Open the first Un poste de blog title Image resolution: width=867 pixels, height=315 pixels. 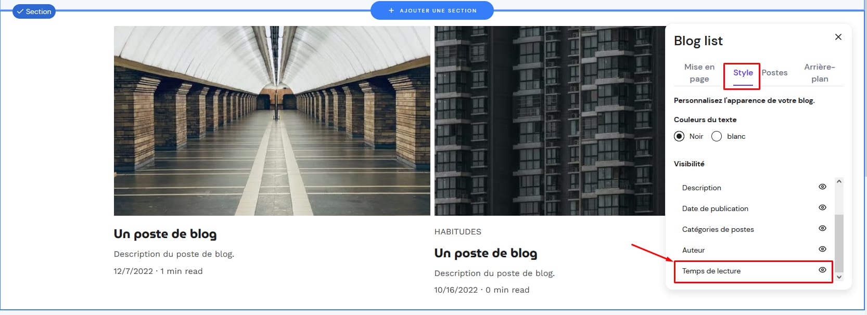coord(165,234)
